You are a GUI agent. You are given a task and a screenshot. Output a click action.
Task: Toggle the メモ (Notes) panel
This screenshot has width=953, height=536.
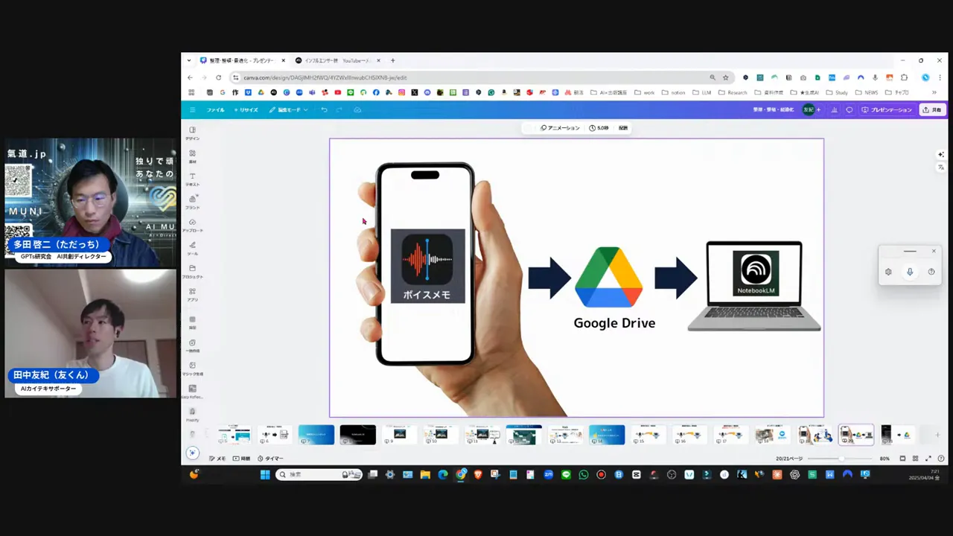pos(219,458)
